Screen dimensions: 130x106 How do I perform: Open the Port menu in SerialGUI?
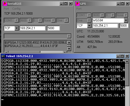point(6,9)
